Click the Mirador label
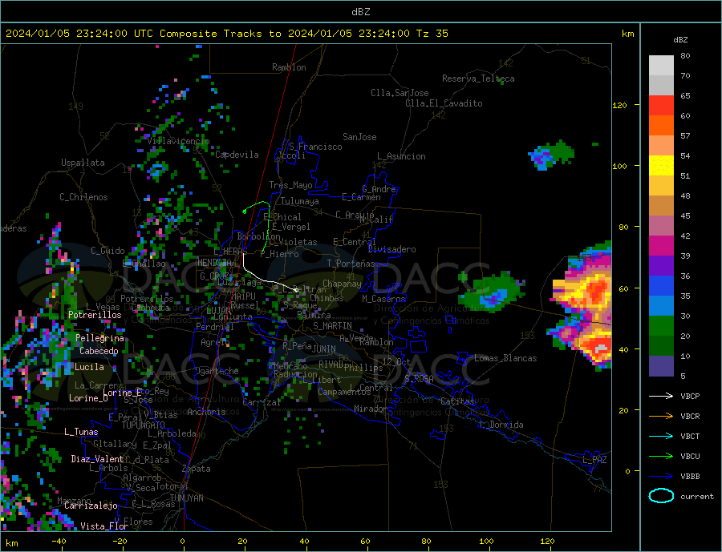This screenshot has width=722, height=552. click(371, 409)
